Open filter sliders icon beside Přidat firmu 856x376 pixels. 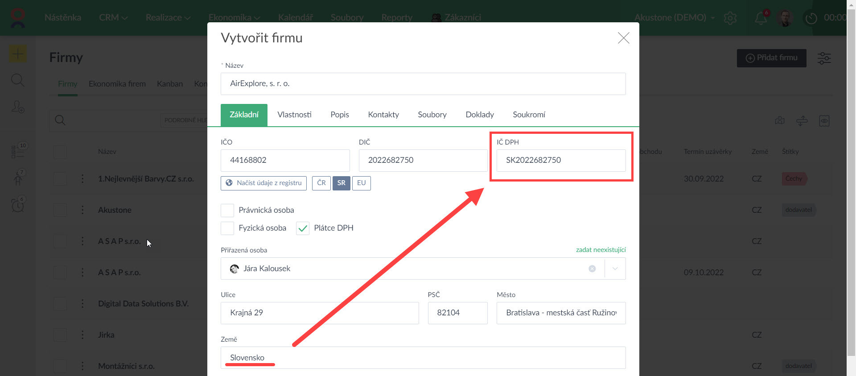tap(824, 58)
